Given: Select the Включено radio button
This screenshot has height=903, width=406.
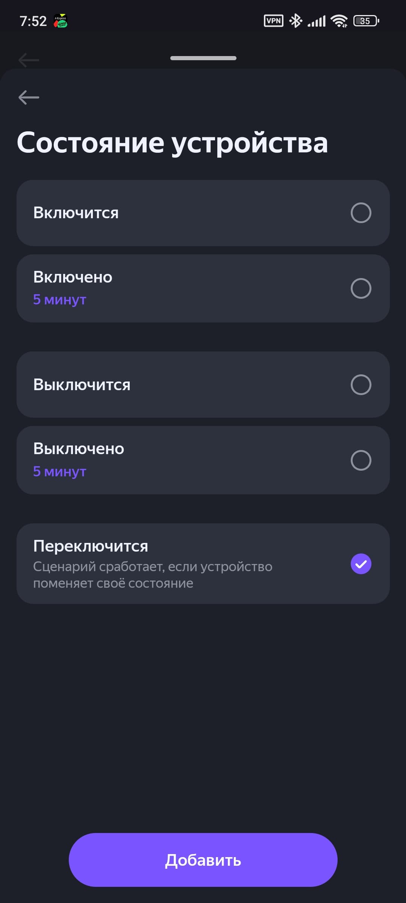Looking at the screenshot, I should pyautogui.click(x=361, y=289).
